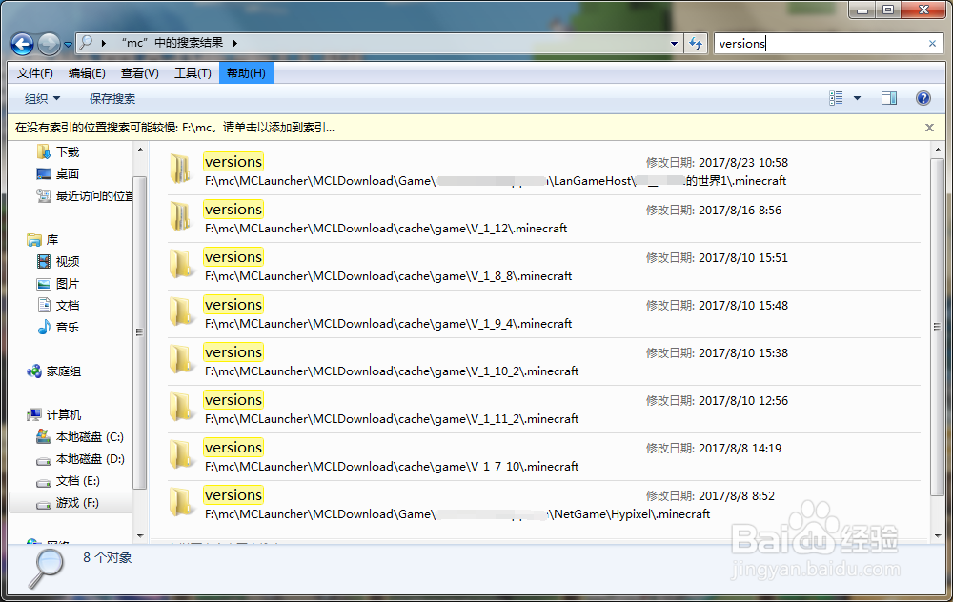
Task: Select versions folder in V_1_10_2 path
Action: coord(544,361)
